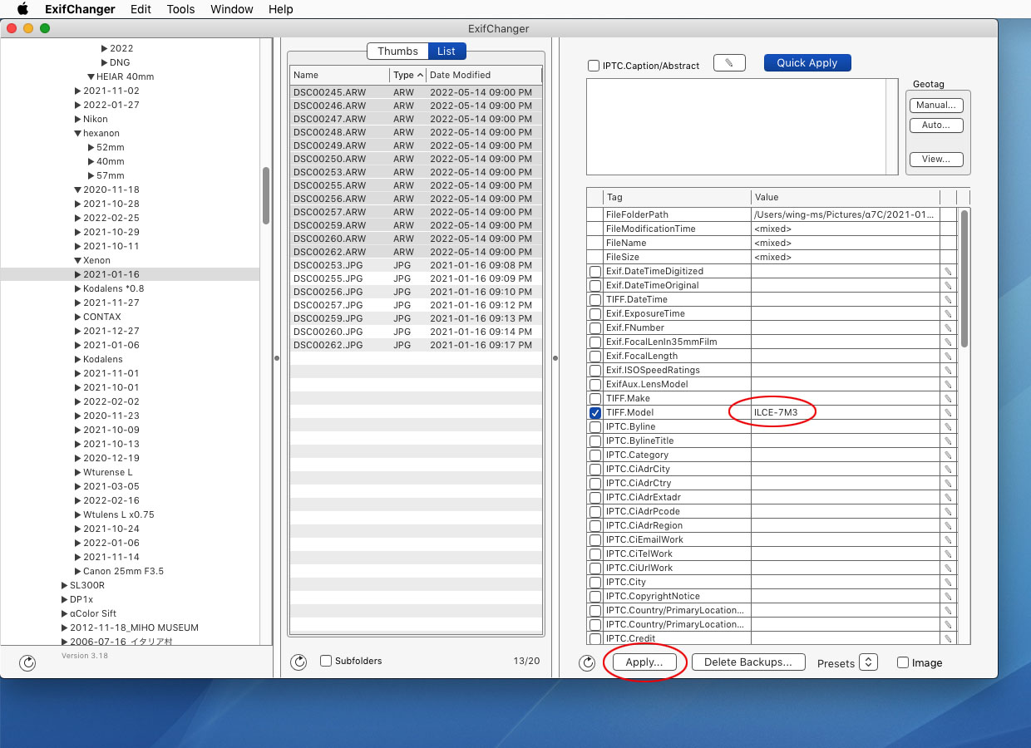
Task: Click the edit pencil for TIFF.Make
Action: point(948,399)
